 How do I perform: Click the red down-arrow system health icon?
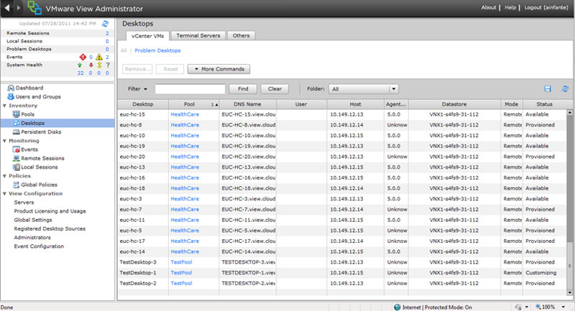pyautogui.click(x=91, y=65)
